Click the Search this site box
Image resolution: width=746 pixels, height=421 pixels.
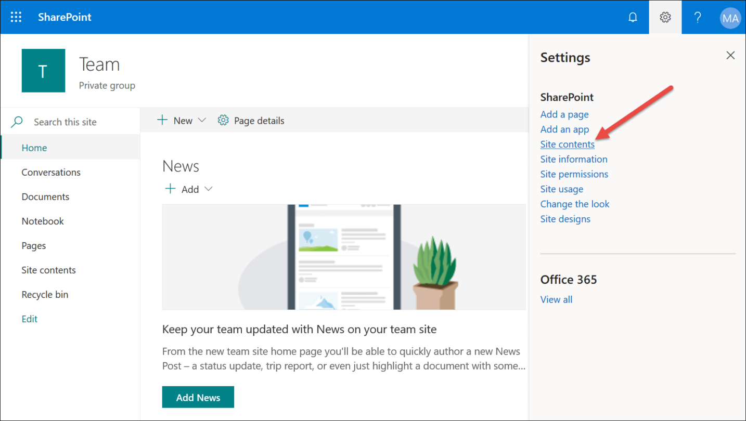tap(70, 122)
